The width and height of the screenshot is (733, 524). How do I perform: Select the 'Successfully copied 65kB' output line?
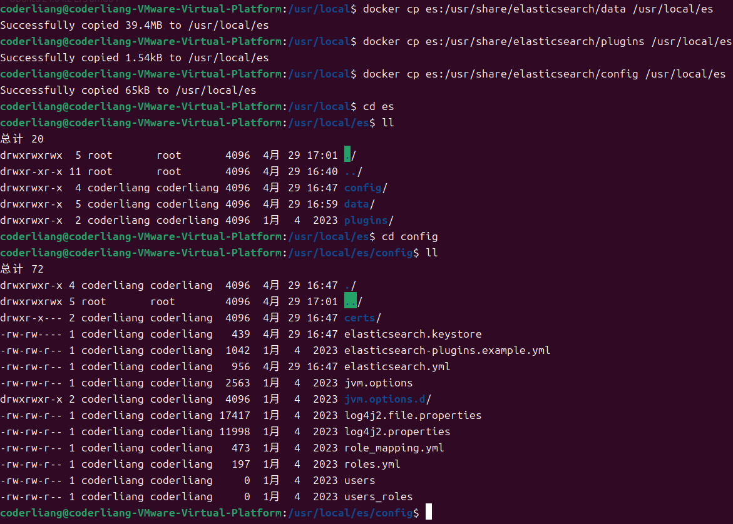tap(128, 91)
